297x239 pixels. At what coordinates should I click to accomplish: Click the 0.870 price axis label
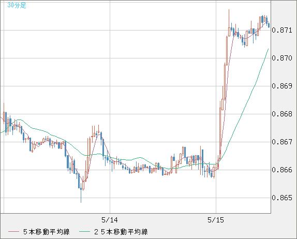click(282, 58)
